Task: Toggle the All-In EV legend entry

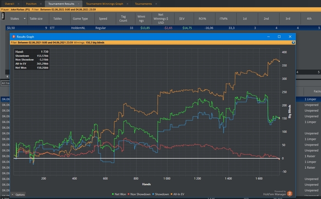Action: point(177,194)
